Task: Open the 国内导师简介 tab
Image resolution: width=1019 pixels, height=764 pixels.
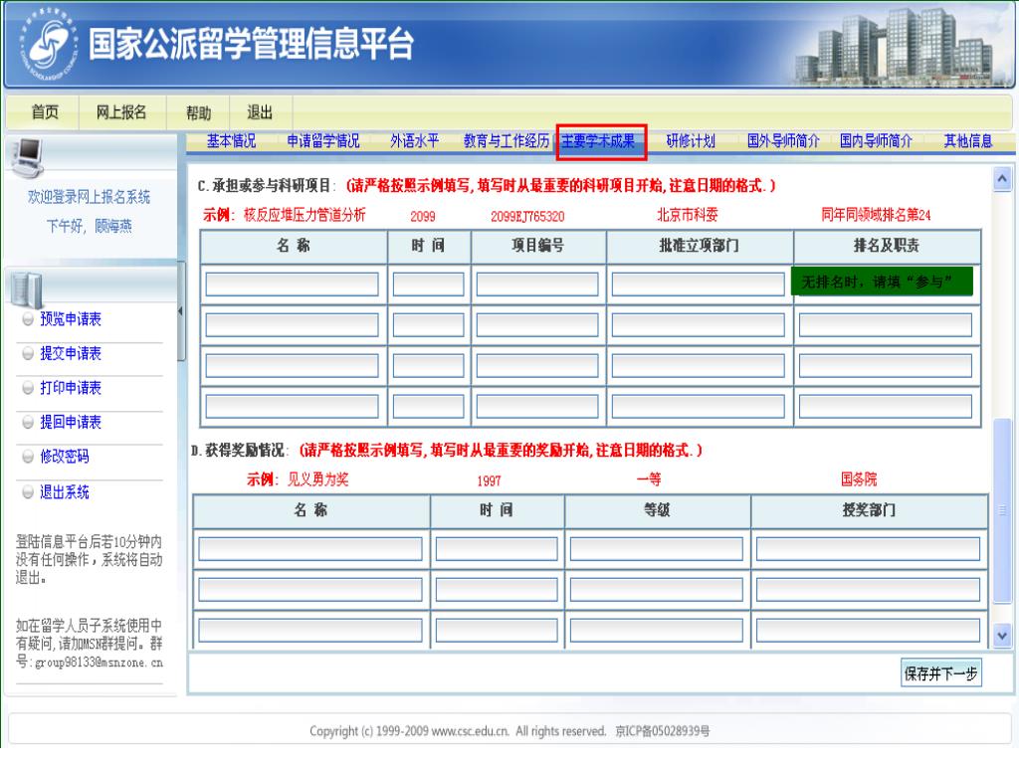Action: 876,141
